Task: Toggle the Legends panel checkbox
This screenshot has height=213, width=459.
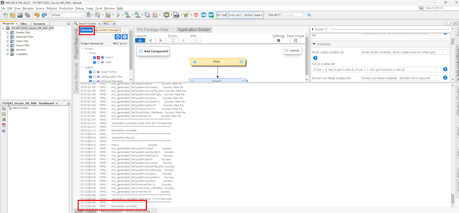Action: click(x=286, y=50)
